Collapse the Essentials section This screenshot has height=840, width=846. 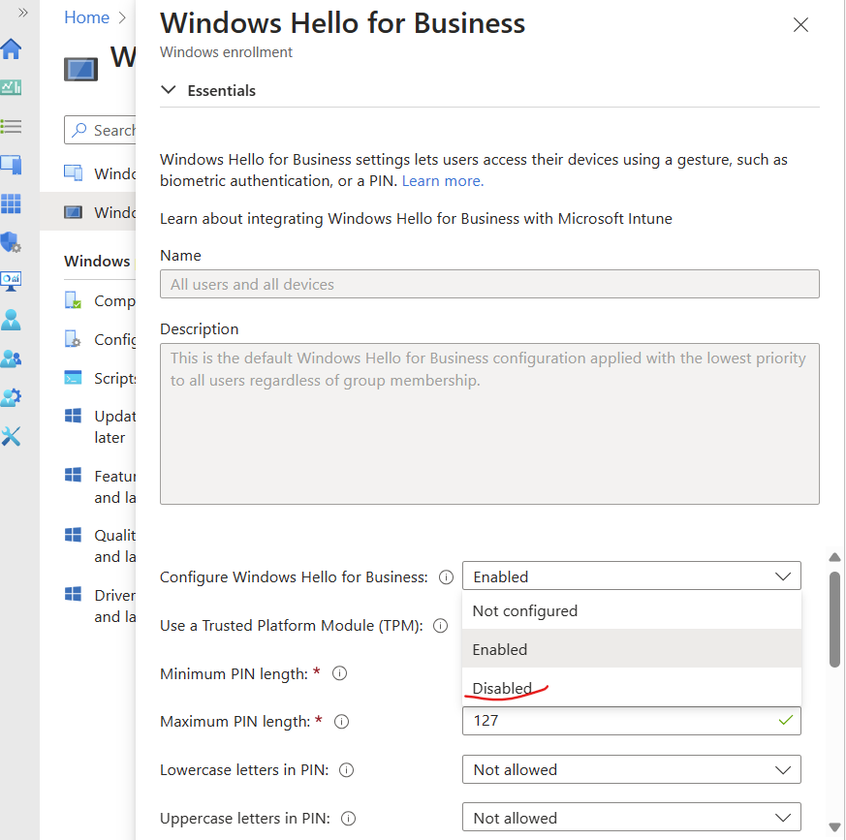[x=169, y=90]
